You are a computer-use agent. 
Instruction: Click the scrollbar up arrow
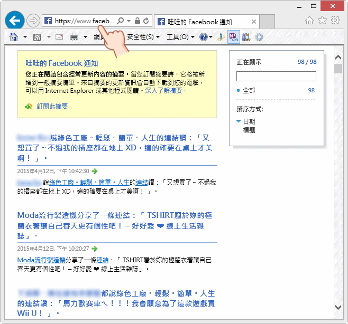338,58
